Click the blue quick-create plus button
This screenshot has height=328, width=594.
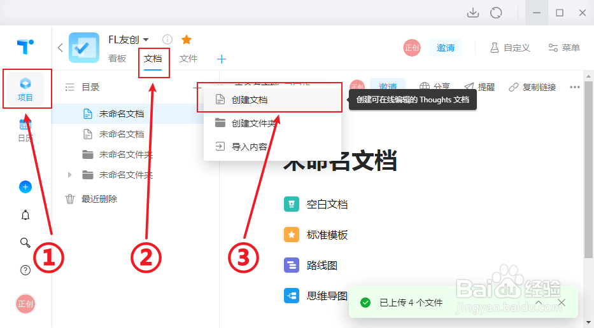point(25,186)
